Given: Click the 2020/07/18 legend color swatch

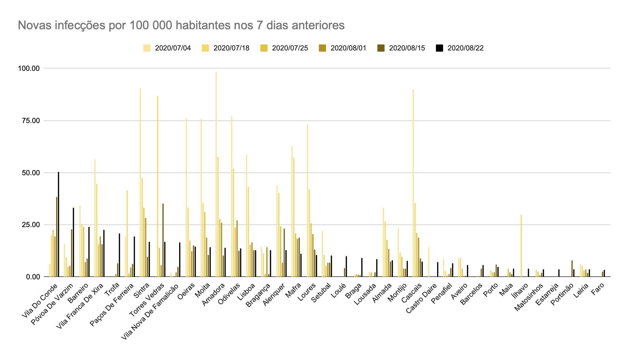Looking at the screenshot, I should (x=205, y=48).
